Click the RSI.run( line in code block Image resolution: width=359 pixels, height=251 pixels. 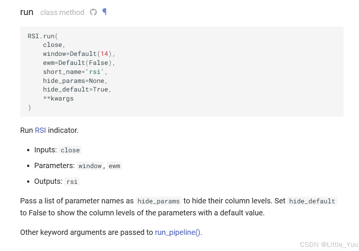click(x=43, y=36)
